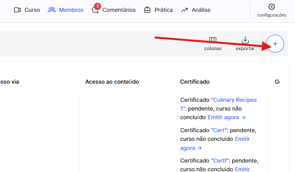This screenshot has width=295, height=172.
Task: Click the red notification badge showing 1
Action: pyautogui.click(x=98, y=6)
